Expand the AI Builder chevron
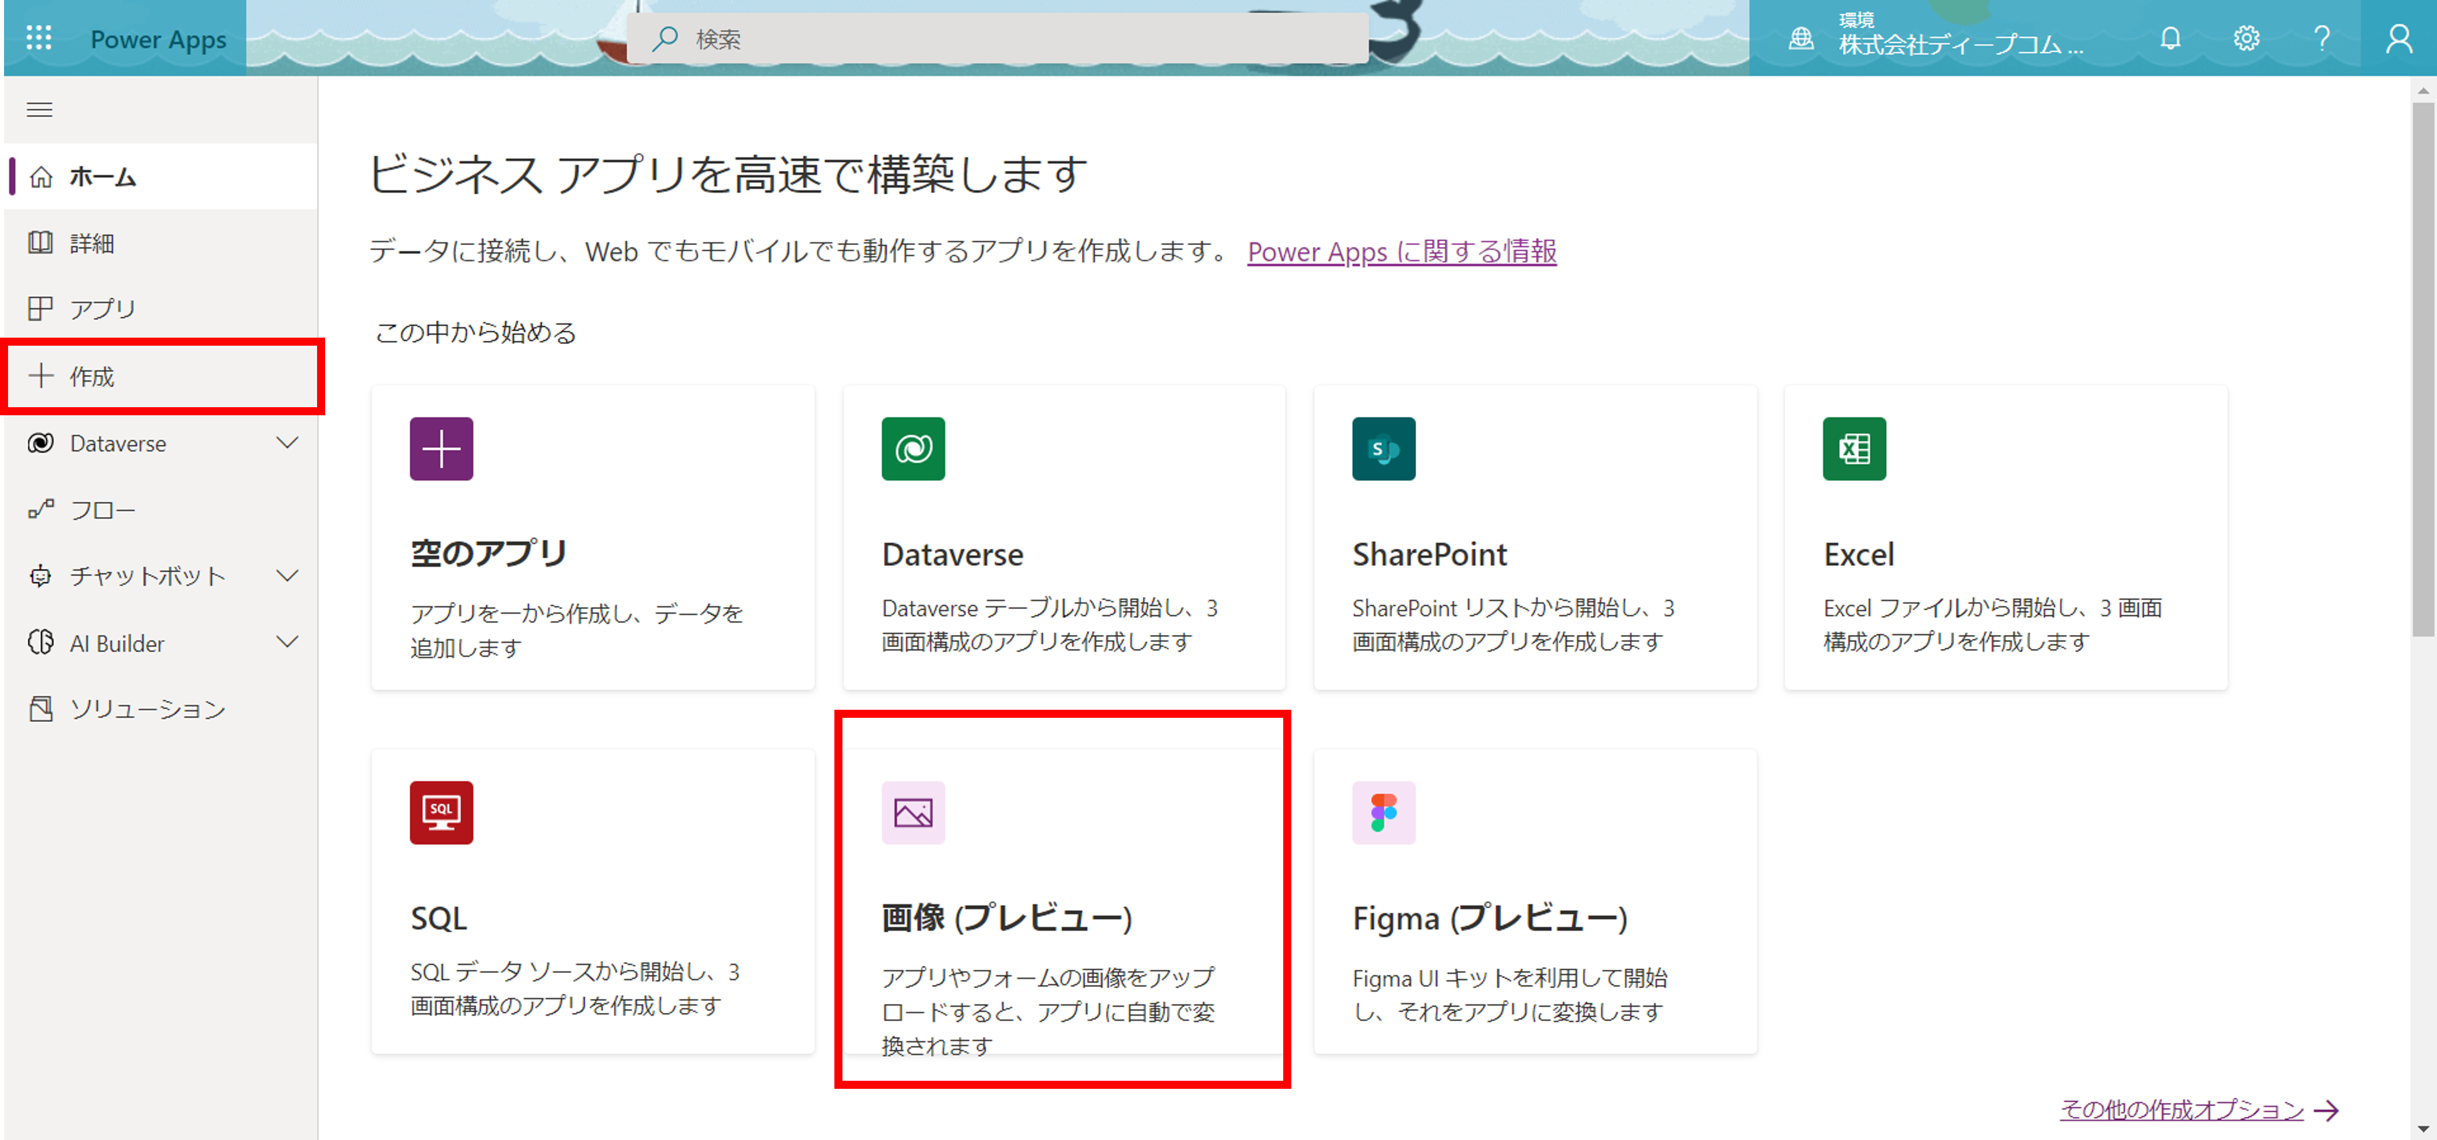Image resolution: width=2437 pixels, height=1140 pixels. [288, 642]
